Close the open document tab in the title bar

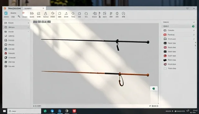tap(44, 8)
